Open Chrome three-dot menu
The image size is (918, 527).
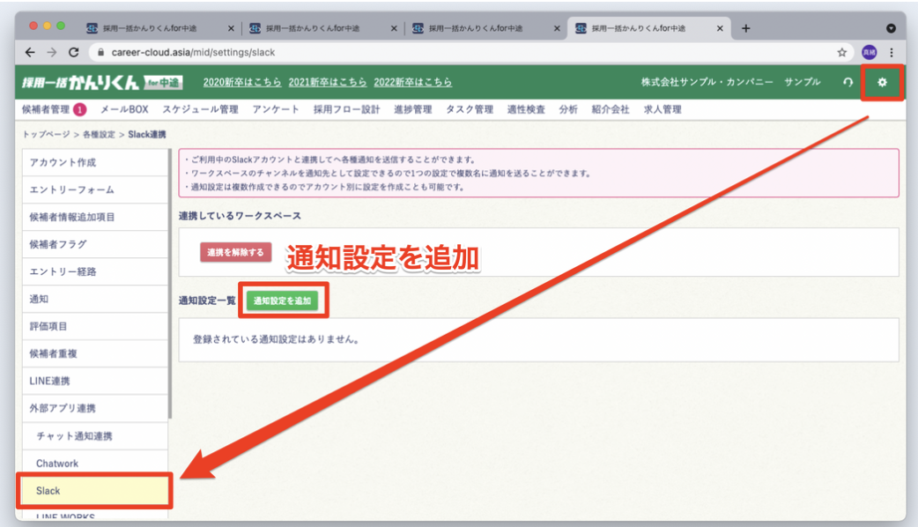[x=892, y=52]
